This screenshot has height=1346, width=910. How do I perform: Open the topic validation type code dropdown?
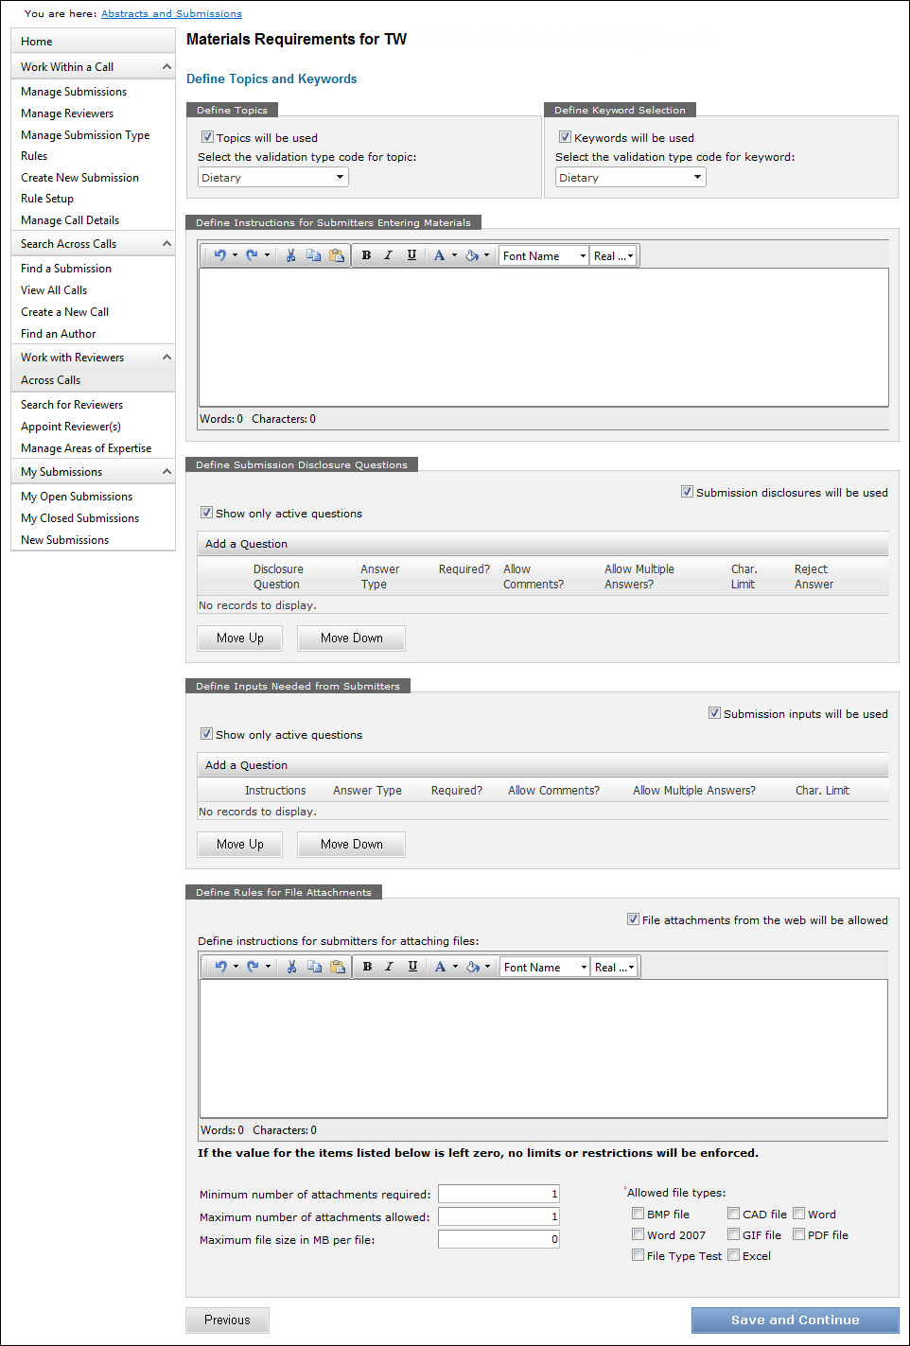point(273,178)
